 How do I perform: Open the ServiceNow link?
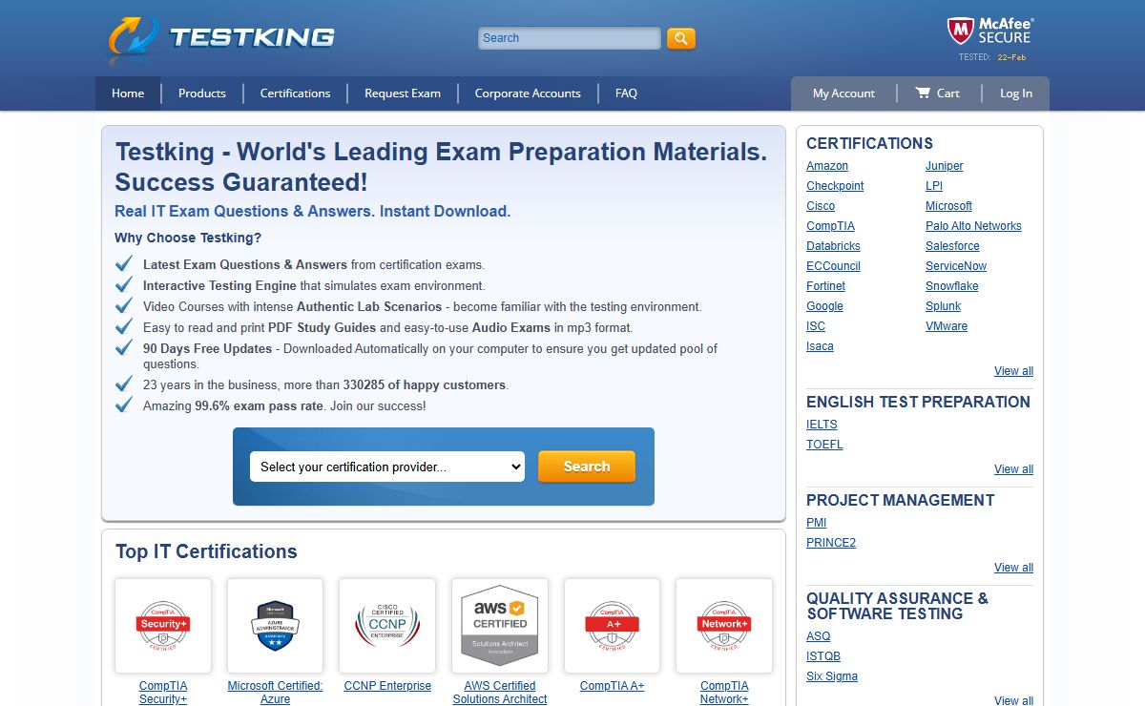[956, 266]
